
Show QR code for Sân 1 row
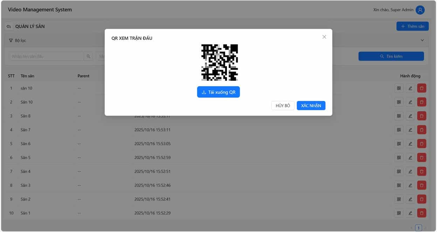[398, 213]
